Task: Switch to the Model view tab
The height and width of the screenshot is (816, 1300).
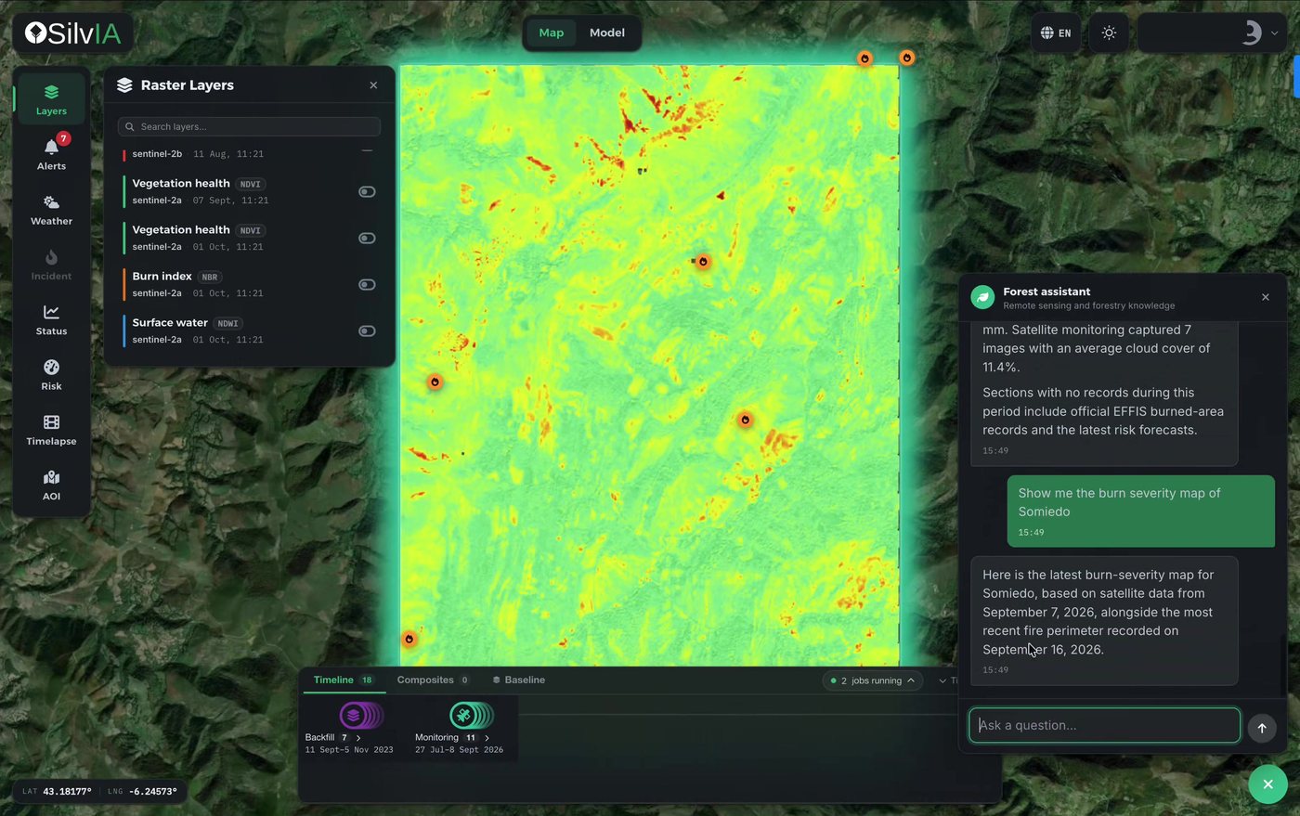Action: (607, 32)
